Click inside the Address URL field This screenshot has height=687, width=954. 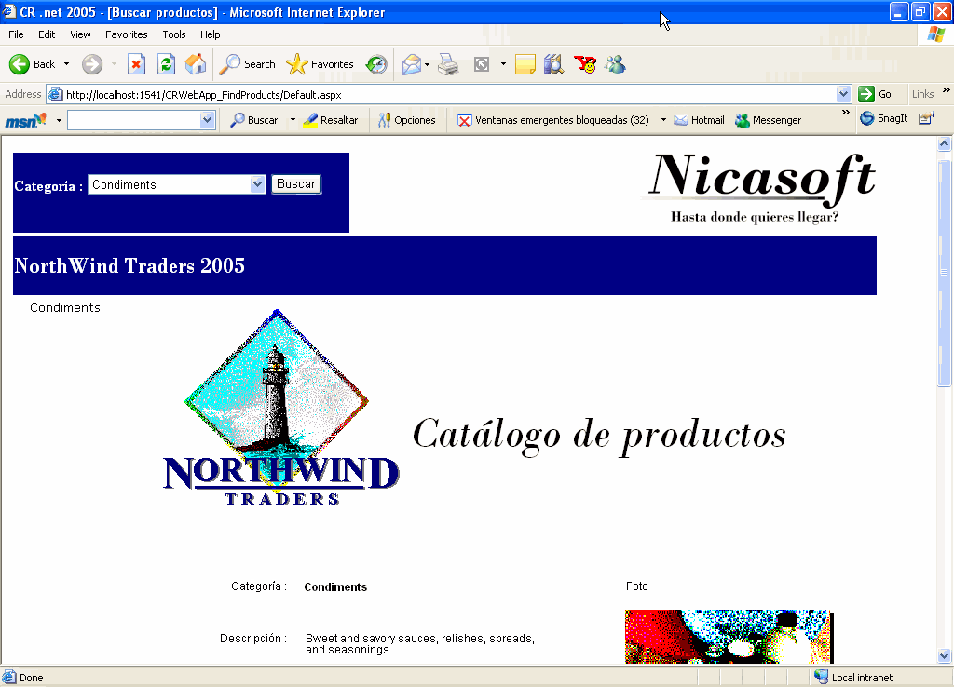point(449,94)
